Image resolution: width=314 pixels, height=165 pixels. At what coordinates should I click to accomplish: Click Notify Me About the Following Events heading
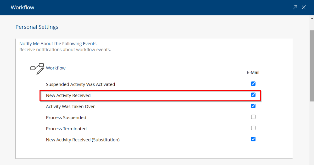(58, 44)
